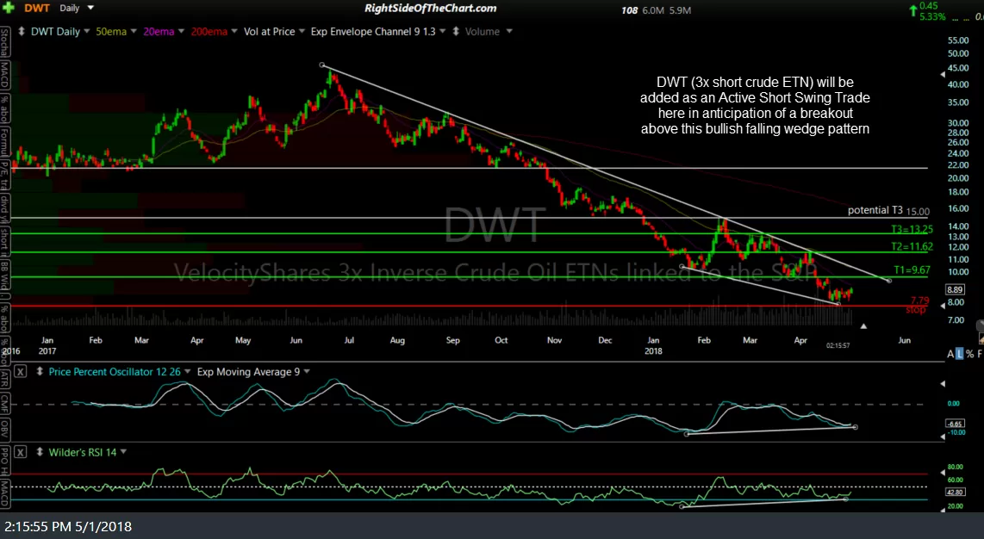Viewport: 984px width, 539px height.
Task: Toggle the % percent scale option
Action: pyautogui.click(x=969, y=354)
